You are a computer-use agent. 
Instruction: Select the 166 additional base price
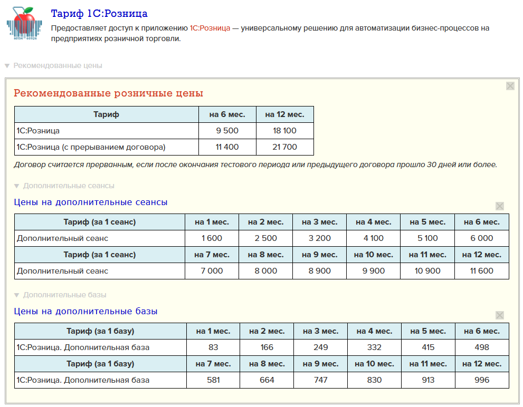267,347
